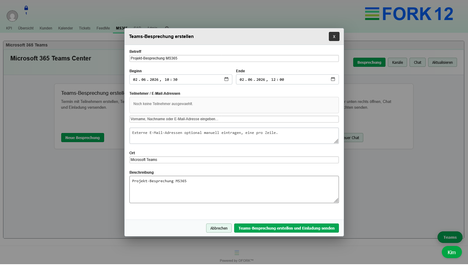
Task: Select the minutes 00 in Ende time
Action: coord(282,80)
